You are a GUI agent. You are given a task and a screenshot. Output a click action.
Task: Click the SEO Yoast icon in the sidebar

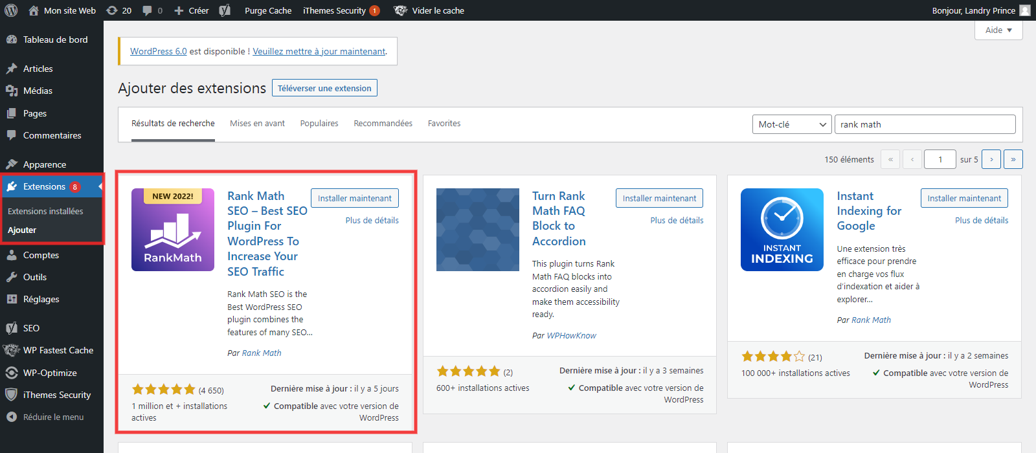point(12,328)
